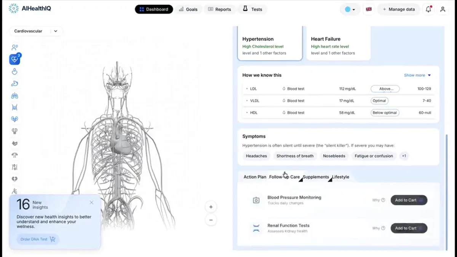Open the blue circle profile dropdown
The image size is (457, 257).
[x=350, y=9]
